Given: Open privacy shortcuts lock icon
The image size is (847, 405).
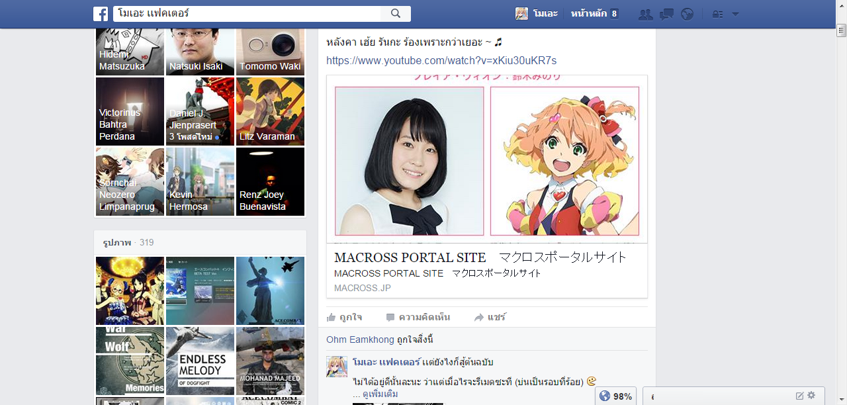Looking at the screenshot, I should click(717, 14).
